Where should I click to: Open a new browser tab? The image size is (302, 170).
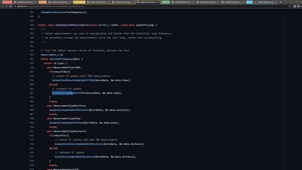tap(281, 2)
